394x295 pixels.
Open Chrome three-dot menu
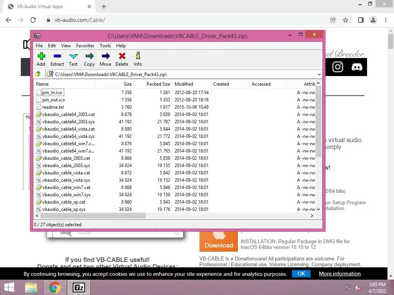click(x=386, y=20)
